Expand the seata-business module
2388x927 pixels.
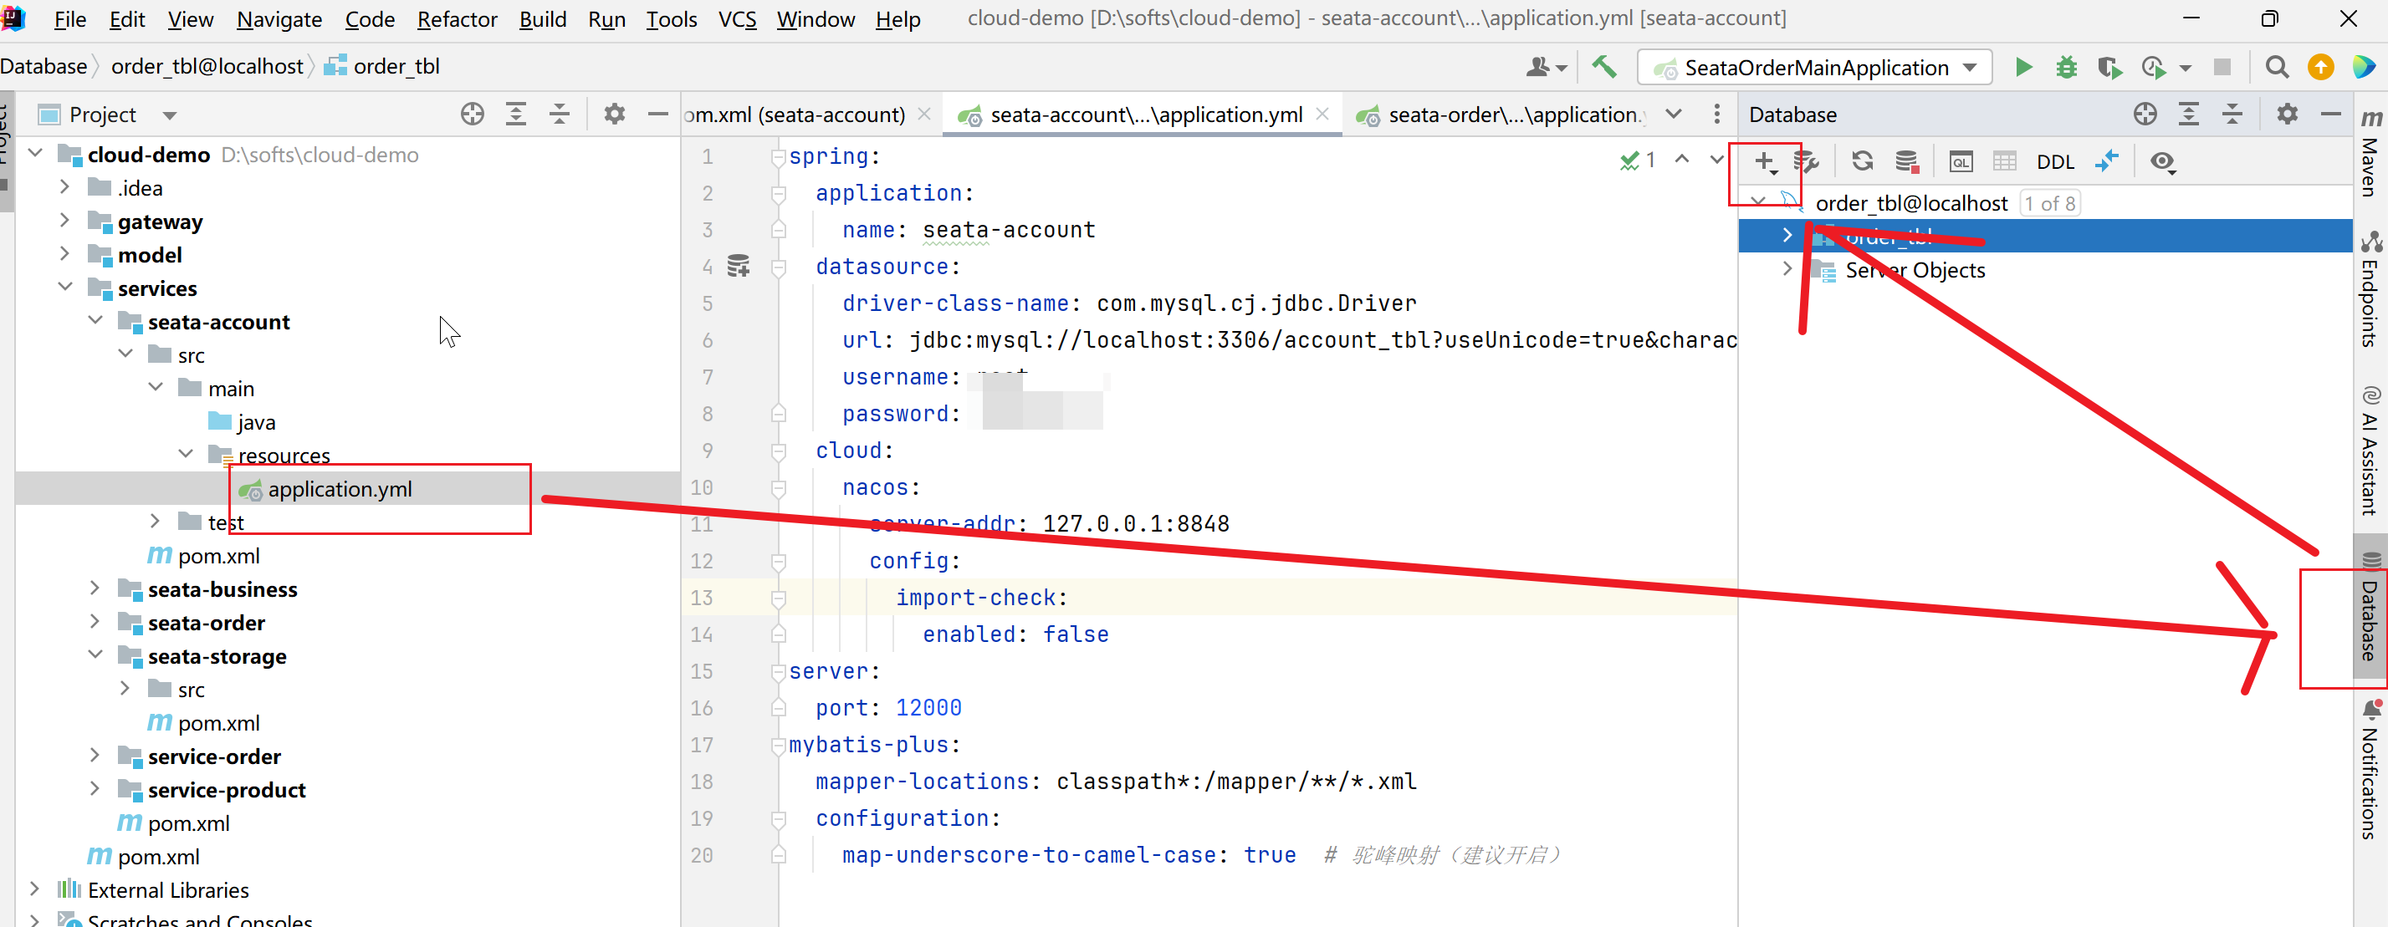point(94,588)
